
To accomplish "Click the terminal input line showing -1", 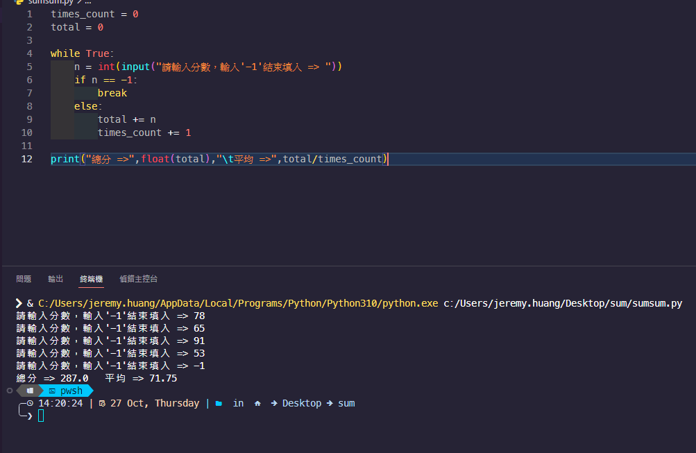I will coord(110,366).
